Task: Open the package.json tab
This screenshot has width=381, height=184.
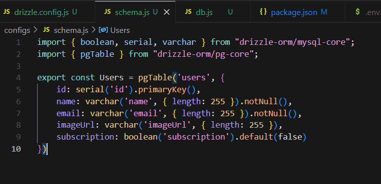Action: [x=298, y=12]
